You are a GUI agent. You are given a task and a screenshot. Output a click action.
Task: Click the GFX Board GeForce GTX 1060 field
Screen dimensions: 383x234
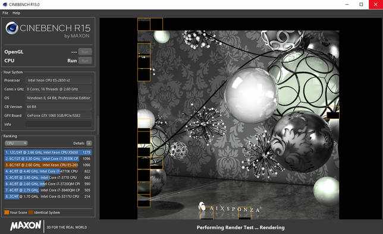tap(59, 115)
